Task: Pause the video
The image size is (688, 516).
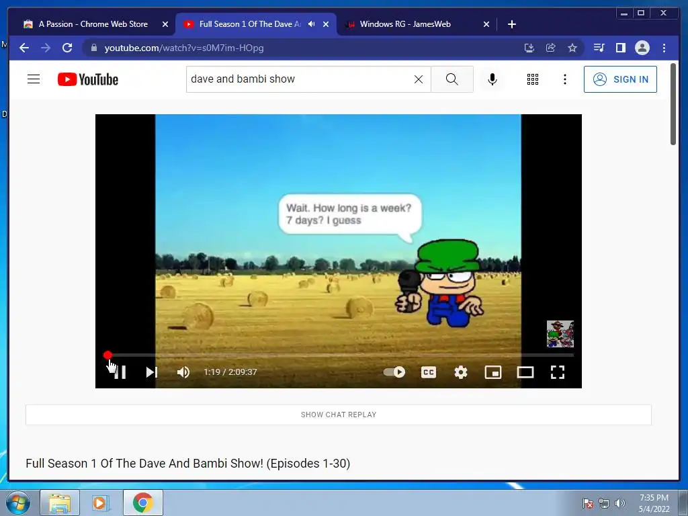Action: coord(120,372)
